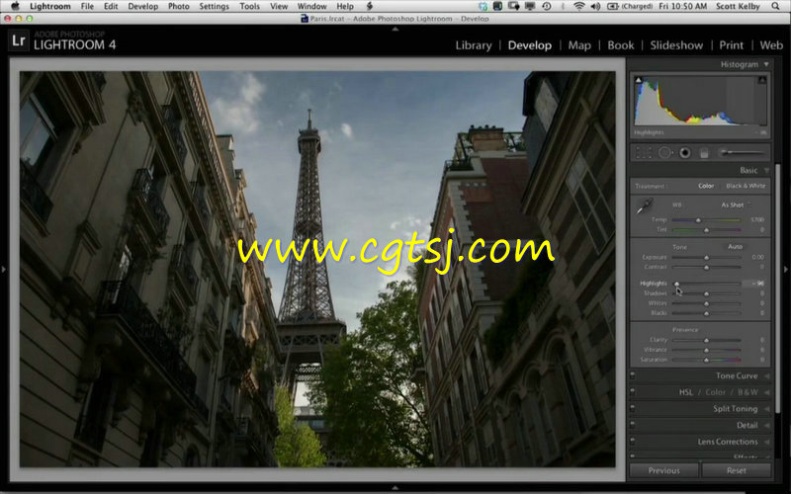Screen dimensions: 791x494
Task: Expand the Split Toning panel
Action: 767,408
